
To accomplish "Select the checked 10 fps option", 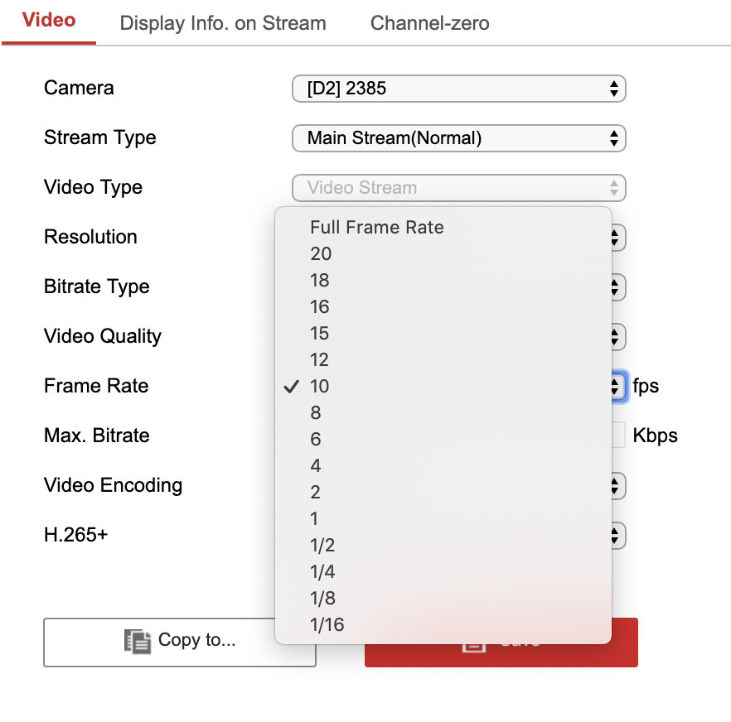I will (320, 387).
